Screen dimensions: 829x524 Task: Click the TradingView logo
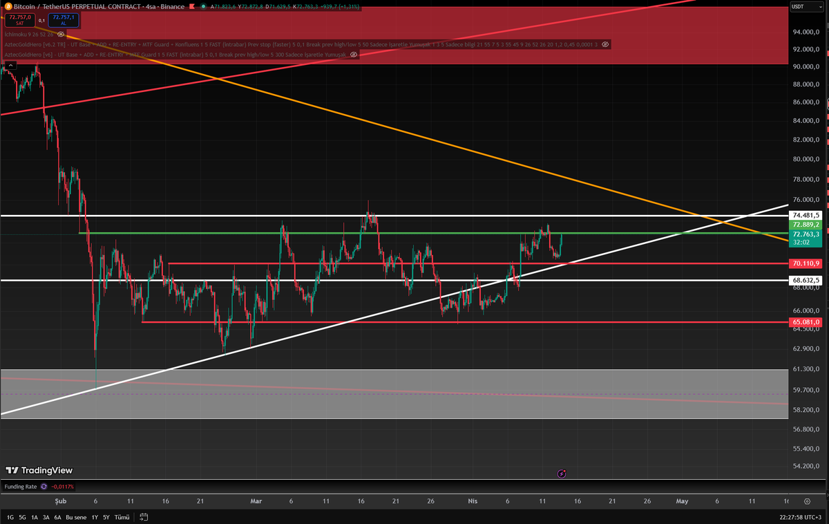click(x=39, y=470)
